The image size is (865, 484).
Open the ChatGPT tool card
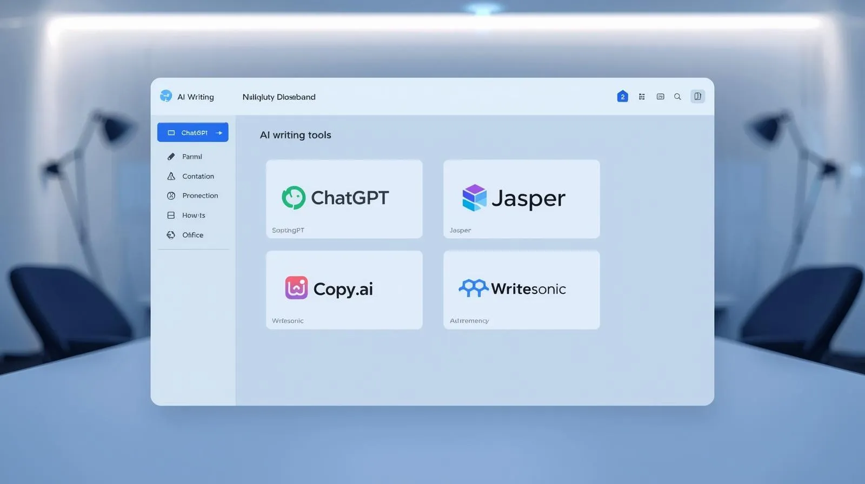344,198
